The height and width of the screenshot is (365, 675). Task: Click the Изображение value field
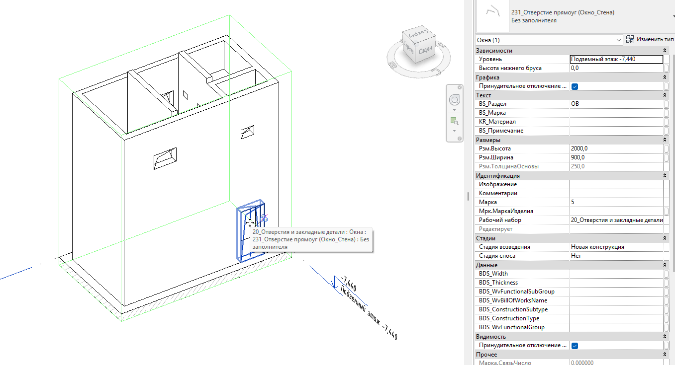[616, 184]
